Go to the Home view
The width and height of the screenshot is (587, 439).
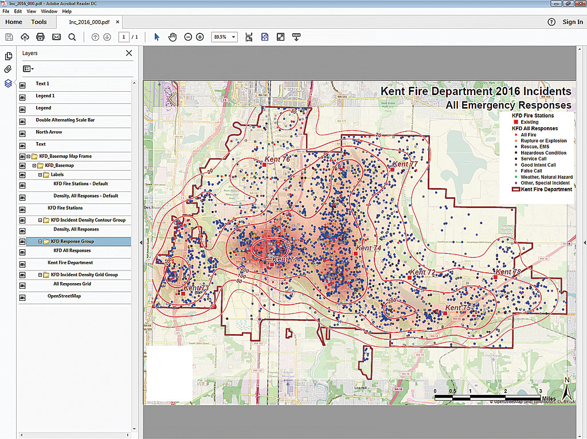pyautogui.click(x=14, y=22)
